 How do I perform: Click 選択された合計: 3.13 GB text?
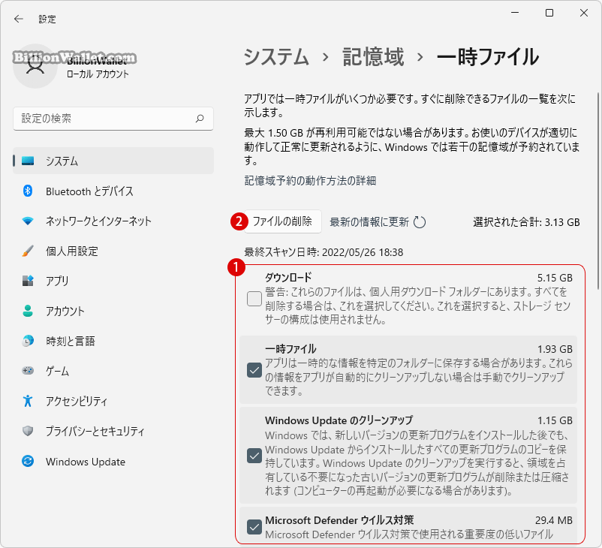point(526,222)
